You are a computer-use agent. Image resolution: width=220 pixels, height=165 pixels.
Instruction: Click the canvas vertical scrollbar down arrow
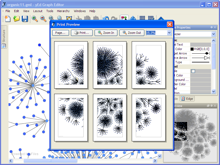coord(159,156)
